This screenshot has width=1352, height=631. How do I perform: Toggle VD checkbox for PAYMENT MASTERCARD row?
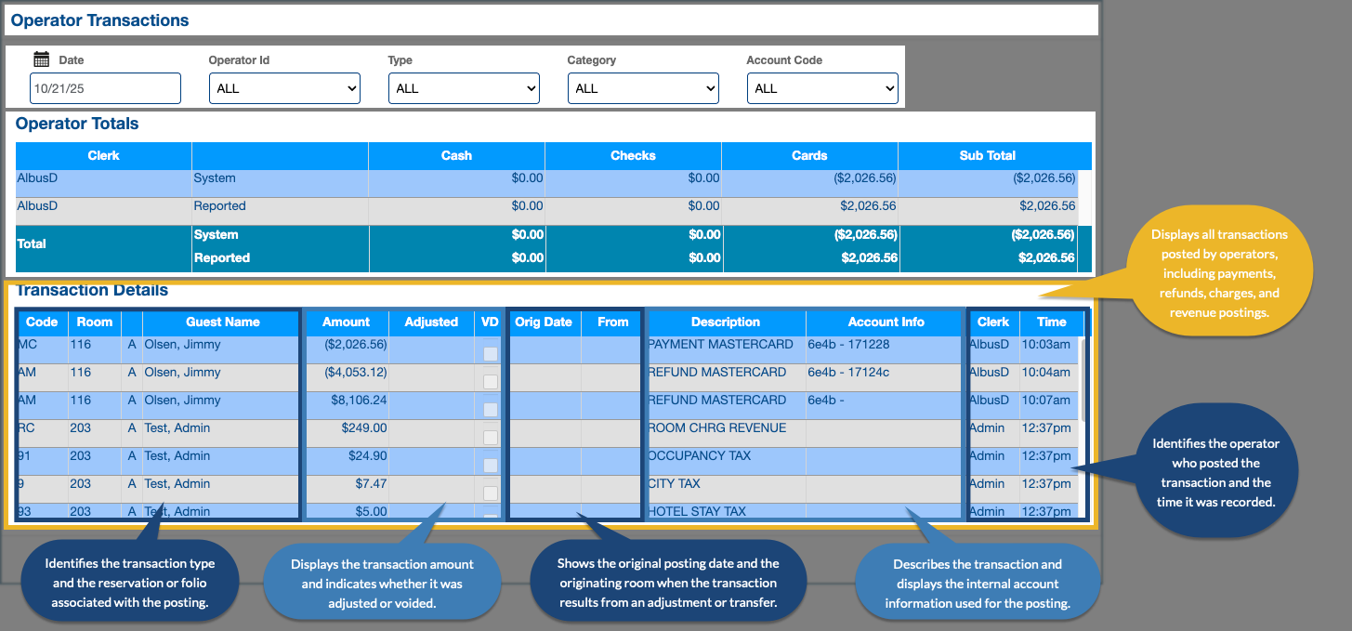pos(490,353)
